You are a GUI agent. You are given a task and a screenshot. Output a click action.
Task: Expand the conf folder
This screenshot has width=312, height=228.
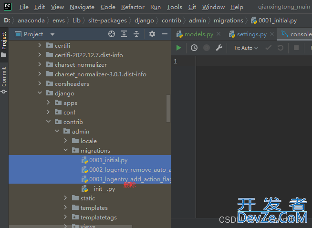pos(48,112)
